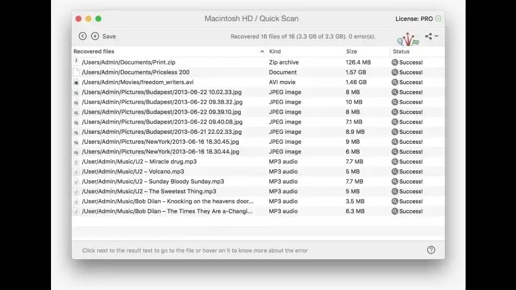The width and height of the screenshot is (516, 290).
Task: Click the image file icon for 2013-06-22 10.02.33.jpg
Action: click(x=77, y=92)
